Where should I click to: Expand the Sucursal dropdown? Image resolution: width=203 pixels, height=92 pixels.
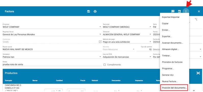coord(150,27)
